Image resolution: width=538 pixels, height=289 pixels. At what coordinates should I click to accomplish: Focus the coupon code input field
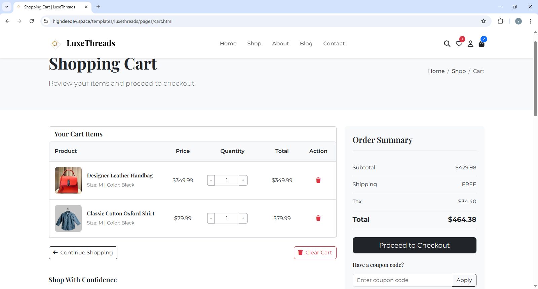[x=402, y=280]
